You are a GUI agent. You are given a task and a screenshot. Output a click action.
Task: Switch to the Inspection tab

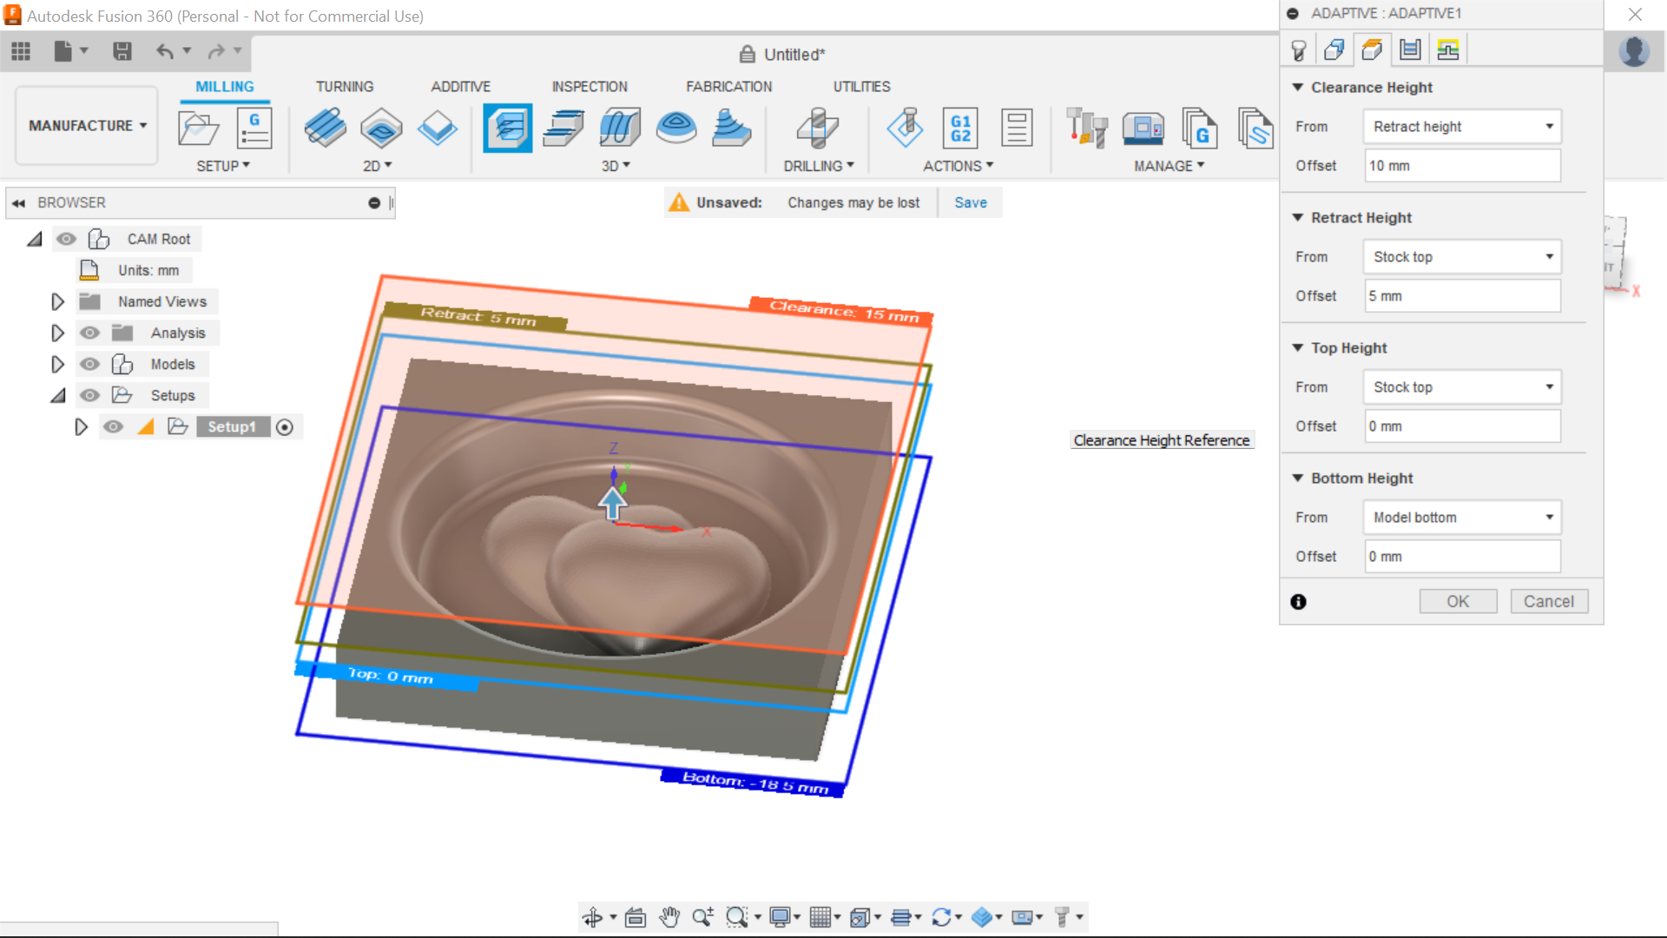pyautogui.click(x=590, y=87)
